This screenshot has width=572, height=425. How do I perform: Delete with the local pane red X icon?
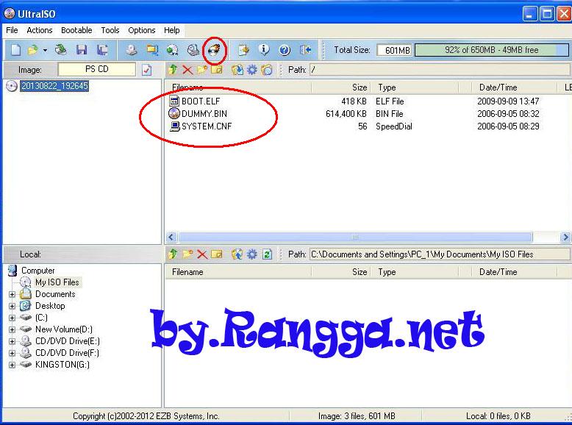pos(201,254)
